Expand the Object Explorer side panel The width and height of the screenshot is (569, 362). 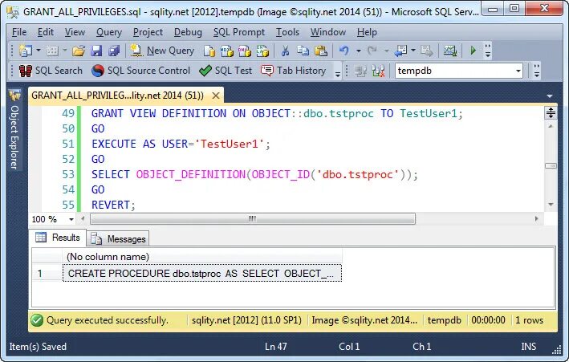click(14, 129)
